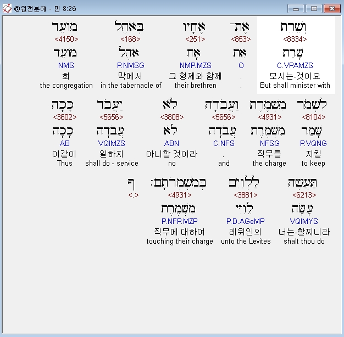Click the Hebrew word above <3881>
The image size is (344, 337).
click(x=244, y=182)
